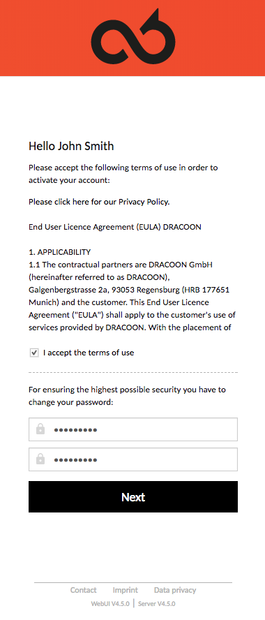
Task: Click the "Hello John Smith" greeting heading
Action: (71, 146)
